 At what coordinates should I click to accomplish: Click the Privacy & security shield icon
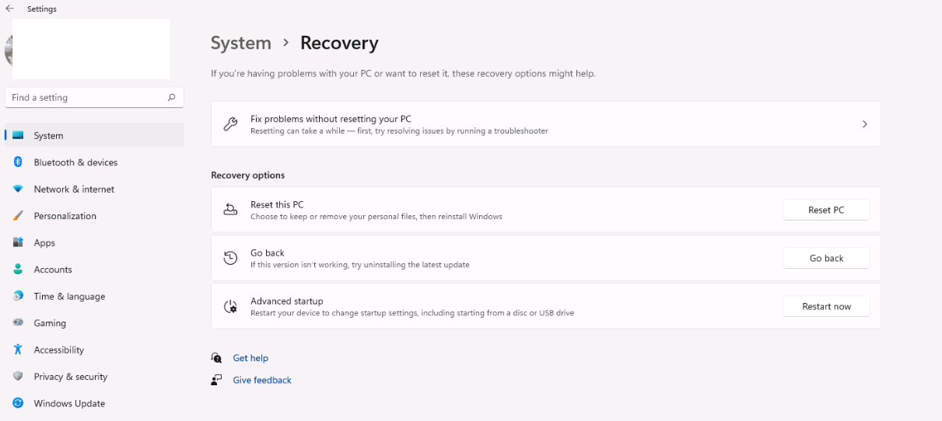[x=18, y=377]
